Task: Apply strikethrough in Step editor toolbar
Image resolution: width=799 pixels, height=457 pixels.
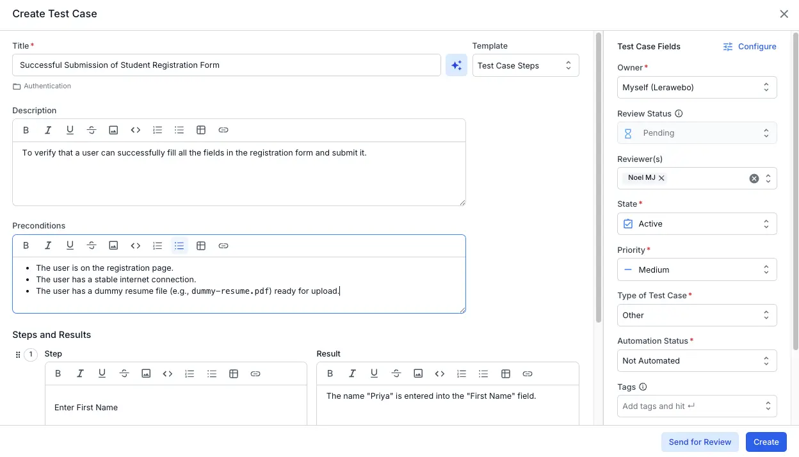Action: click(124, 374)
